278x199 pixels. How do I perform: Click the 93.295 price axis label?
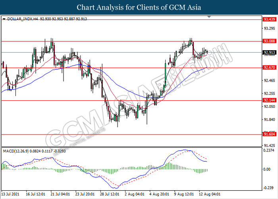(268, 28)
